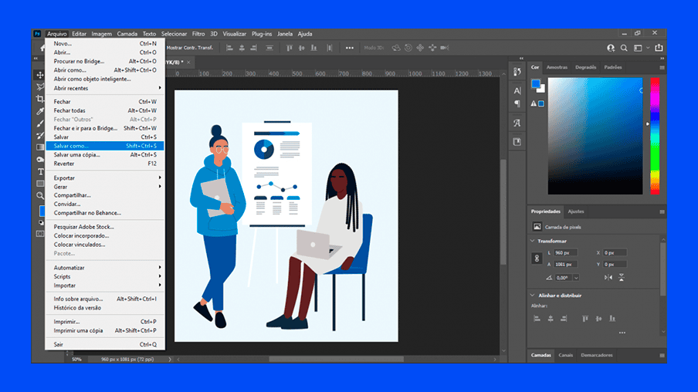Open the Glyphs panel icon in side dock

517,123
